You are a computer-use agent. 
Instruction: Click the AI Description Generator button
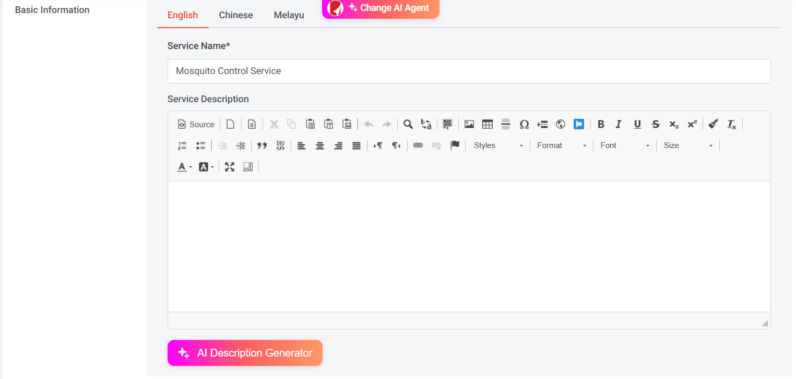click(x=245, y=353)
